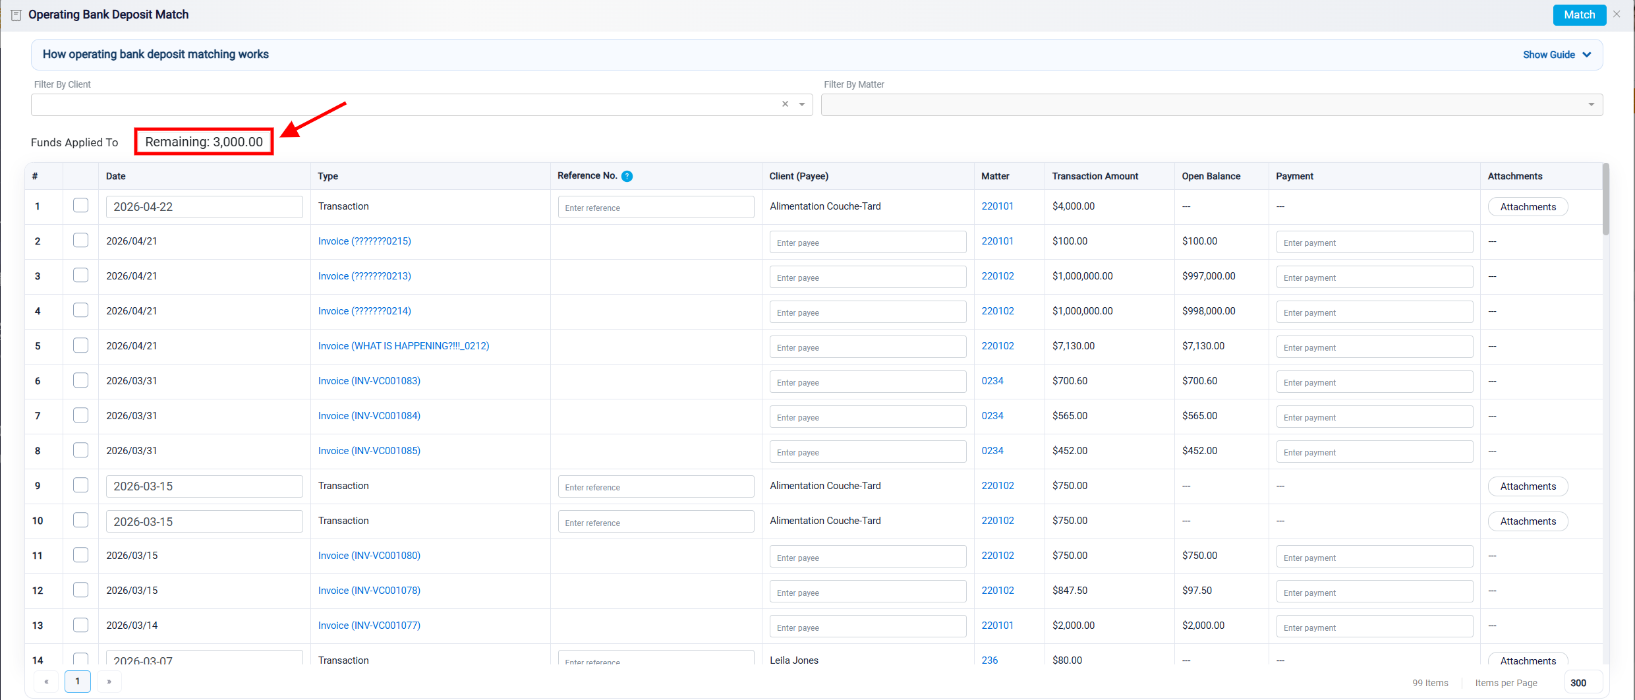Select the row 9 transaction checkbox

tap(80, 485)
